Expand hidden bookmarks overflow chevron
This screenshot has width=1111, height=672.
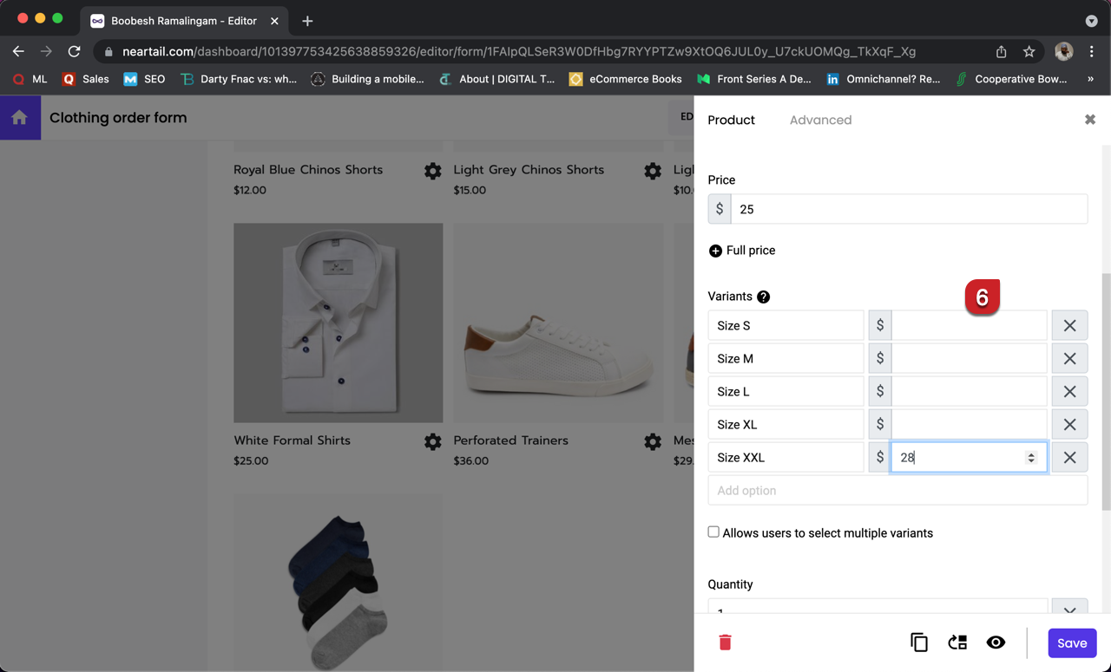pyautogui.click(x=1090, y=79)
